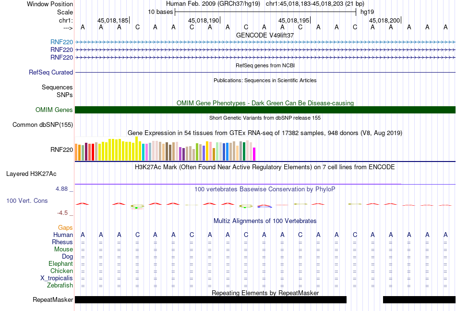The width and height of the screenshot is (456, 311).
Task: Select position marker 45,018,200
Action: click(x=384, y=20)
